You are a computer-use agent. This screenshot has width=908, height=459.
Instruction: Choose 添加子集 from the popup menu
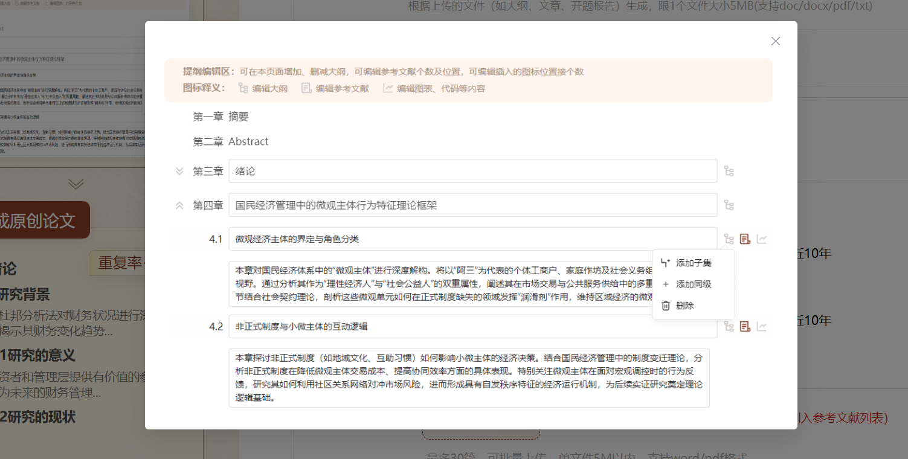(x=694, y=263)
